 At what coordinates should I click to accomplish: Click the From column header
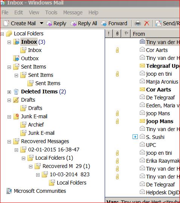[x=156, y=34]
